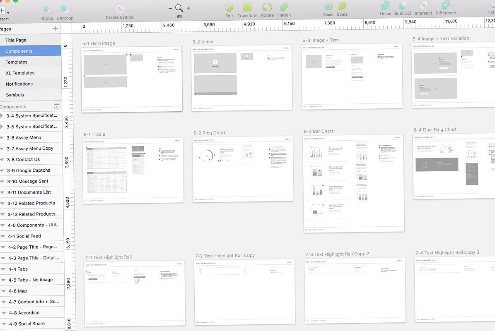Screen dimensions: 495x331
Task: Apply the Flatten tool
Action: pyautogui.click(x=284, y=7)
